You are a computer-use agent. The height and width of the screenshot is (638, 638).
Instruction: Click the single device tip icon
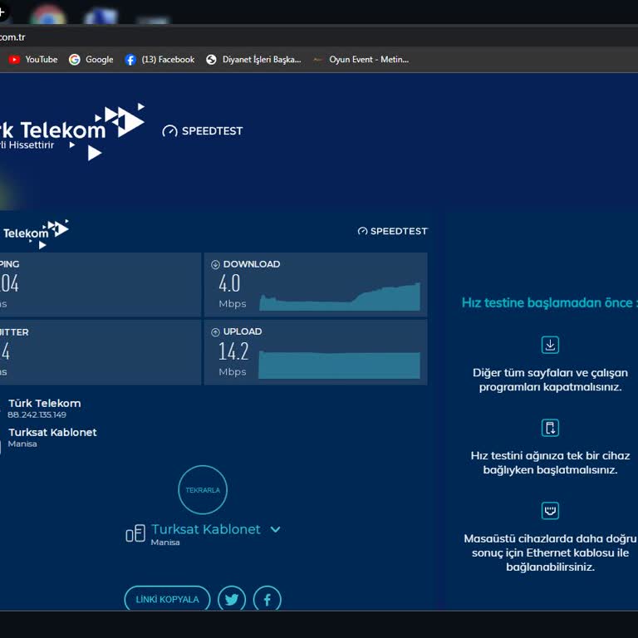[550, 428]
